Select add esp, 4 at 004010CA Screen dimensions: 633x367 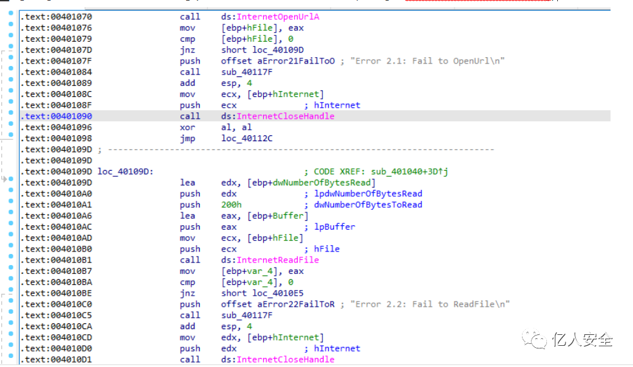[x=216, y=327]
